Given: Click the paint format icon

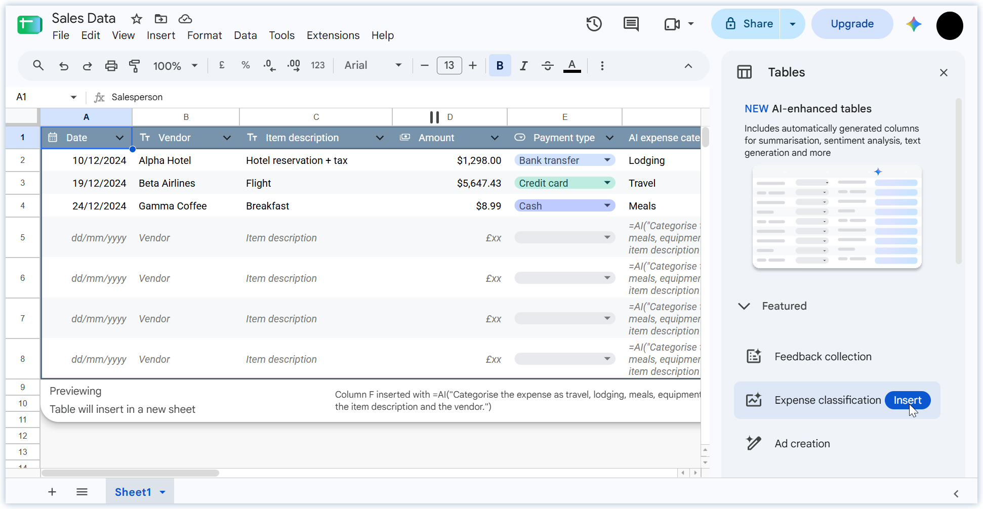Looking at the screenshot, I should pos(135,66).
